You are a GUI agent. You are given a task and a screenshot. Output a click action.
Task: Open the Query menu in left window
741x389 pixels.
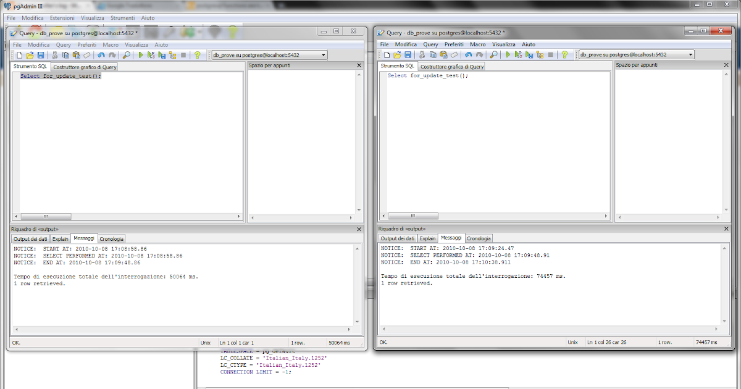tap(63, 44)
